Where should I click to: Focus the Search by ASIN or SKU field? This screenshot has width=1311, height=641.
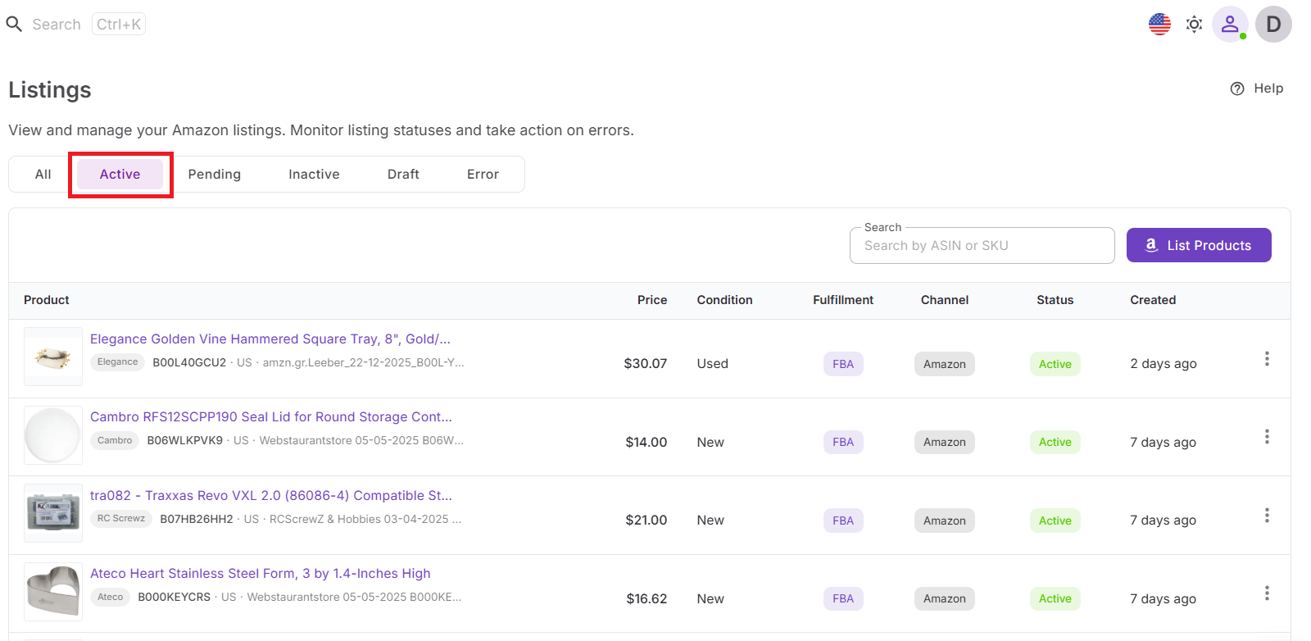coord(982,246)
